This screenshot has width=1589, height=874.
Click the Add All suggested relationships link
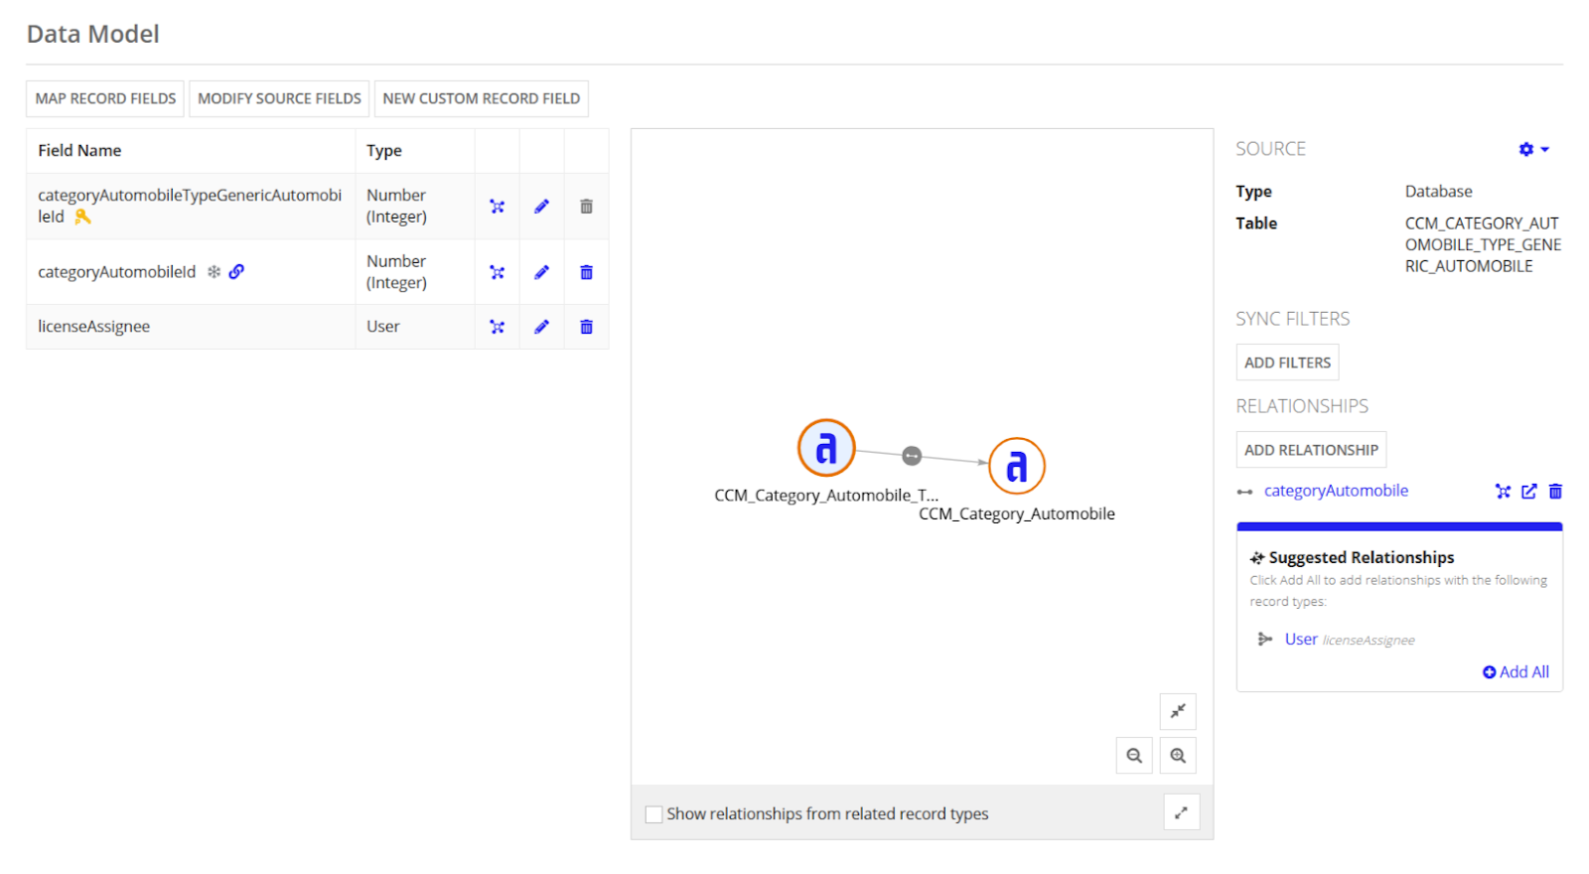click(1516, 672)
